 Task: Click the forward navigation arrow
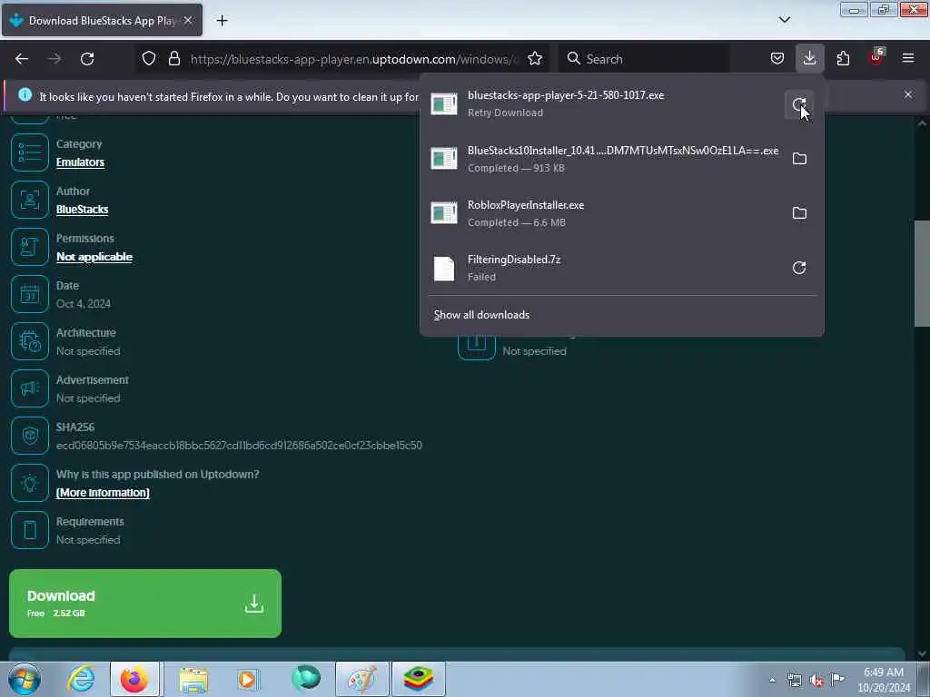click(x=54, y=59)
